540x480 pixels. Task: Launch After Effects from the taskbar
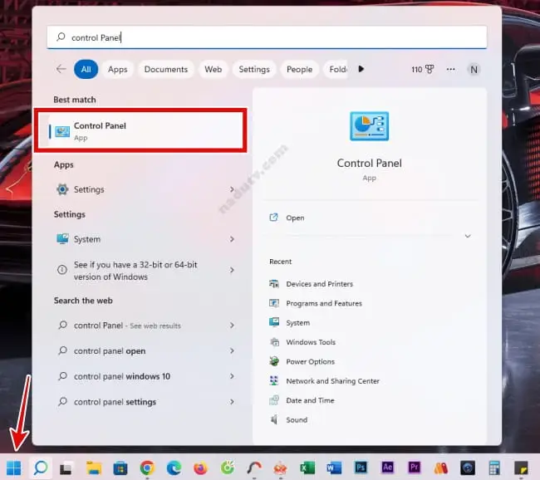coord(387,468)
